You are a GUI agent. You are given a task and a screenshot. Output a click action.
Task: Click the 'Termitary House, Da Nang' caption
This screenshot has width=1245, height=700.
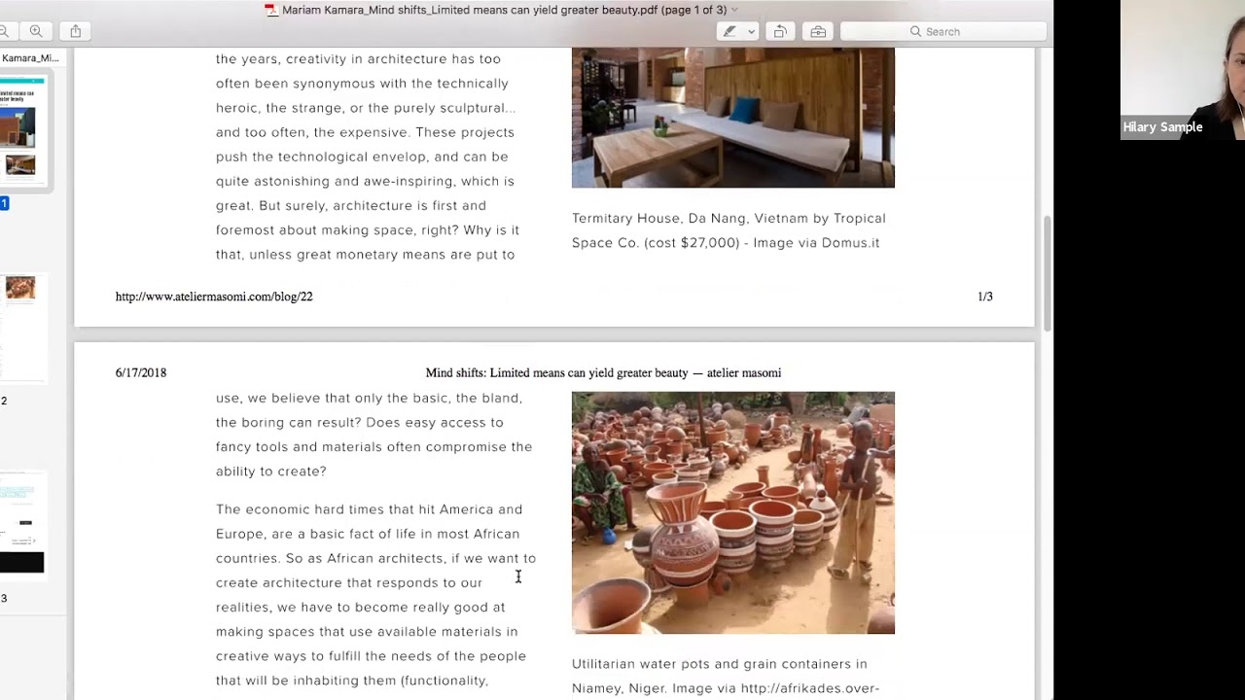[x=729, y=230]
